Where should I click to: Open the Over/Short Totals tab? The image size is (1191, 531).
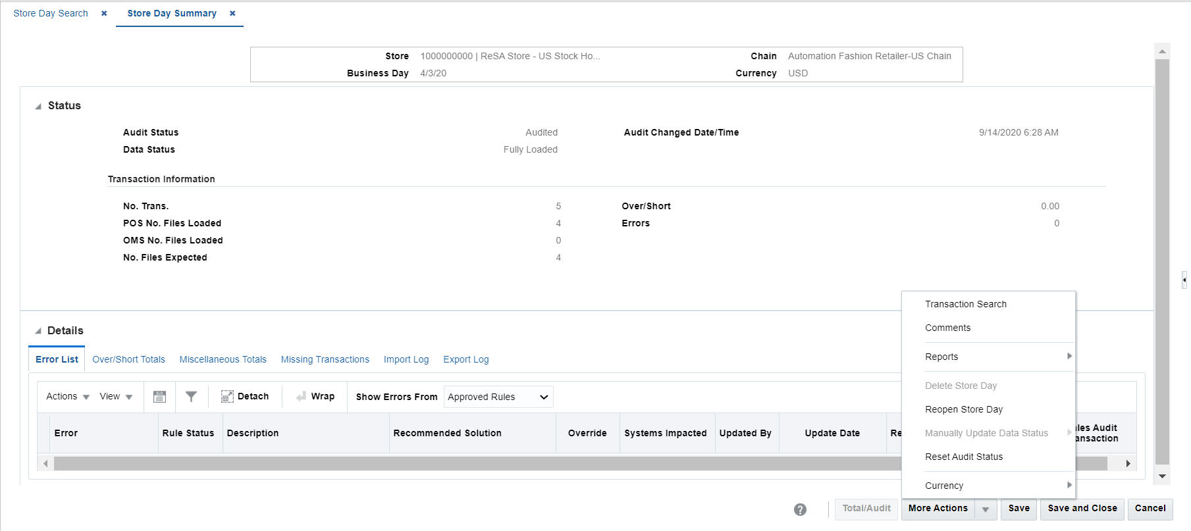pos(129,359)
